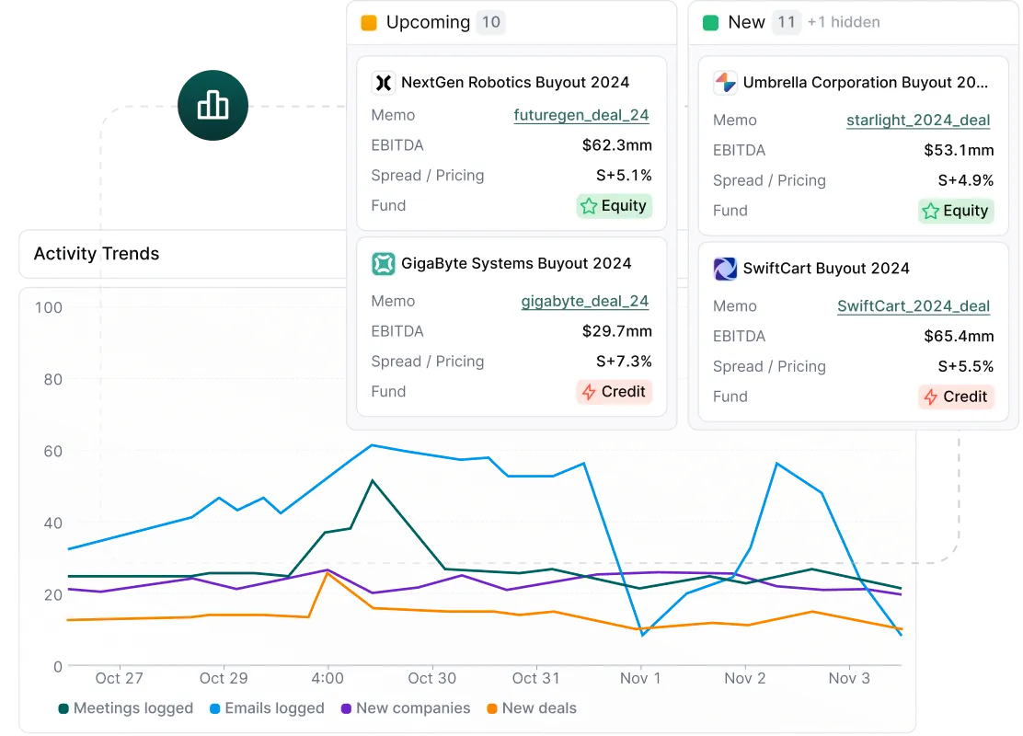Select the Umbrella Corporation logo
1023x736 pixels.
click(x=726, y=82)
